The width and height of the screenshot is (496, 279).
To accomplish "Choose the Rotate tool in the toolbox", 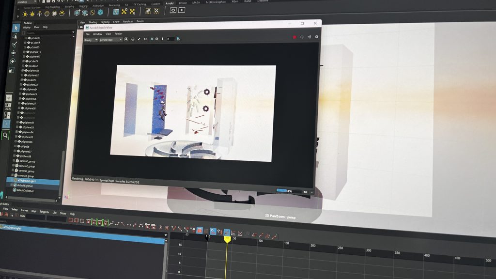I will (x=13, y=61).
